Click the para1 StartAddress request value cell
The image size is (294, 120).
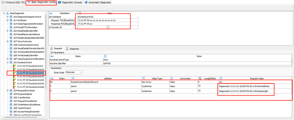(x=245, y=86)
